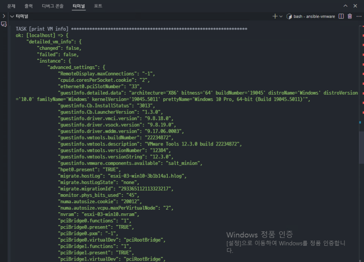364x262 pixels.
Task: Click the migrate.hostLog line
Action: (122, 176)
